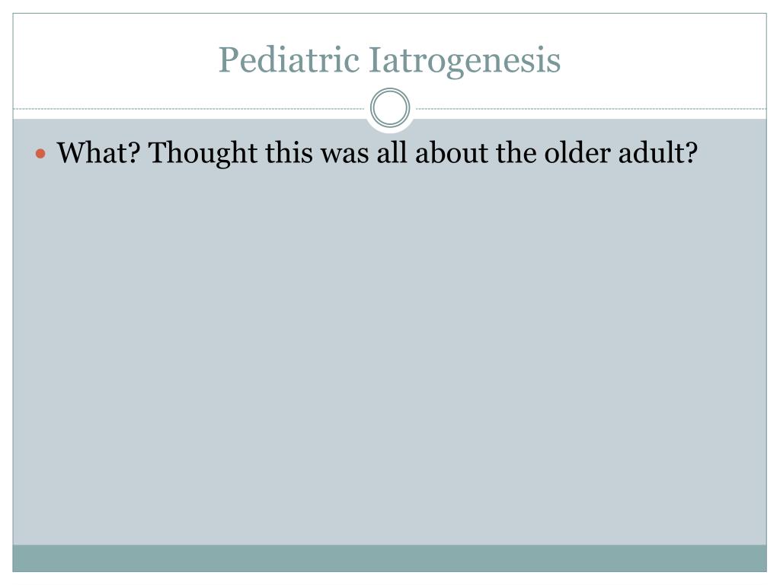This screenshot has width=780, height=585.
Task: Click the dark teal footer bar
Action: pos(389,558)
